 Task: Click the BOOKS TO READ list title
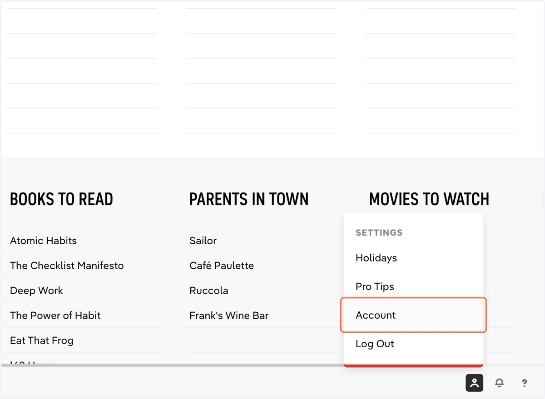click(61, 199)
